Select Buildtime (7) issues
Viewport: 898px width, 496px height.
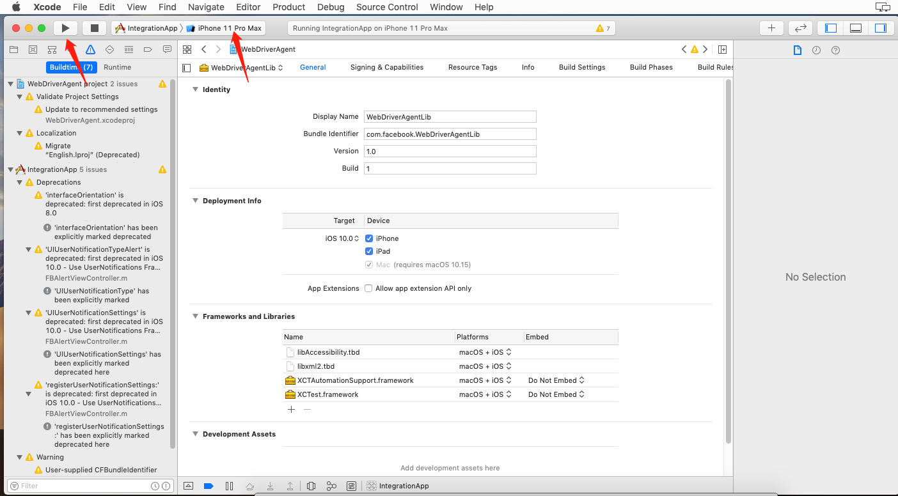pos(72,67)
